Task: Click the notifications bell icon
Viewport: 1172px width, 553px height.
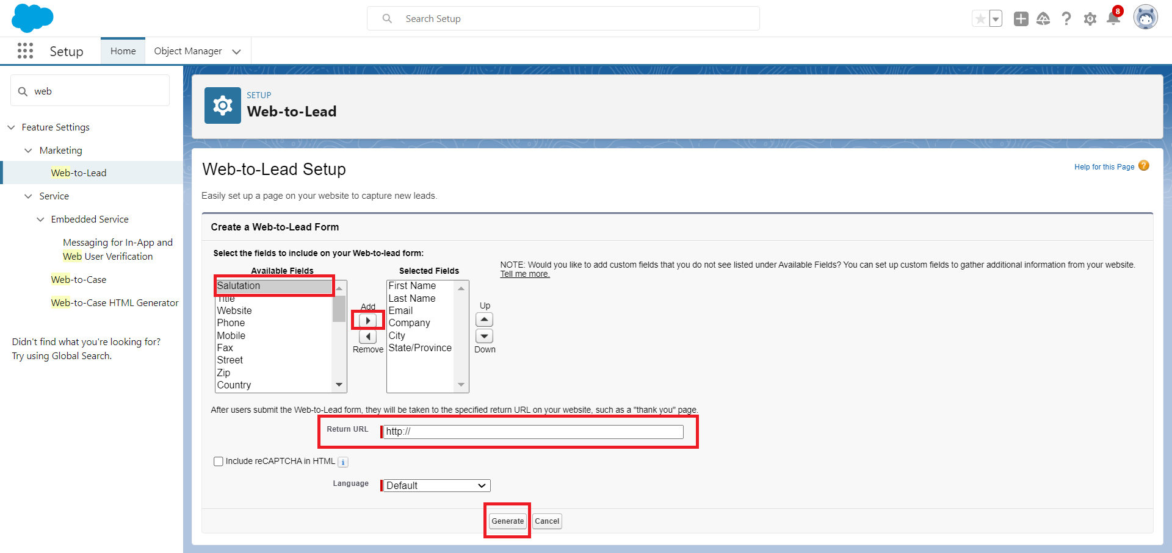Action: tap(1113, 19)
